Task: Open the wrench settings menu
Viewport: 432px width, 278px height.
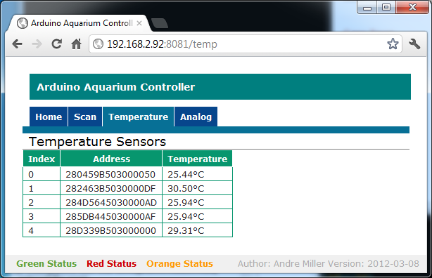Action: [414, 44]
